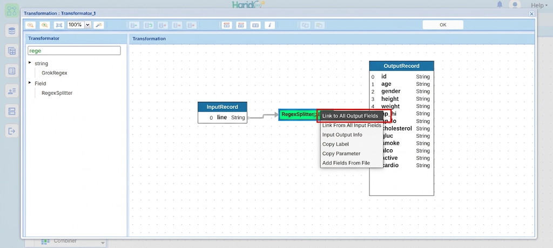Click the logout arrow sidebar icon
553x248 pixels.
click(x=12, y=132)
